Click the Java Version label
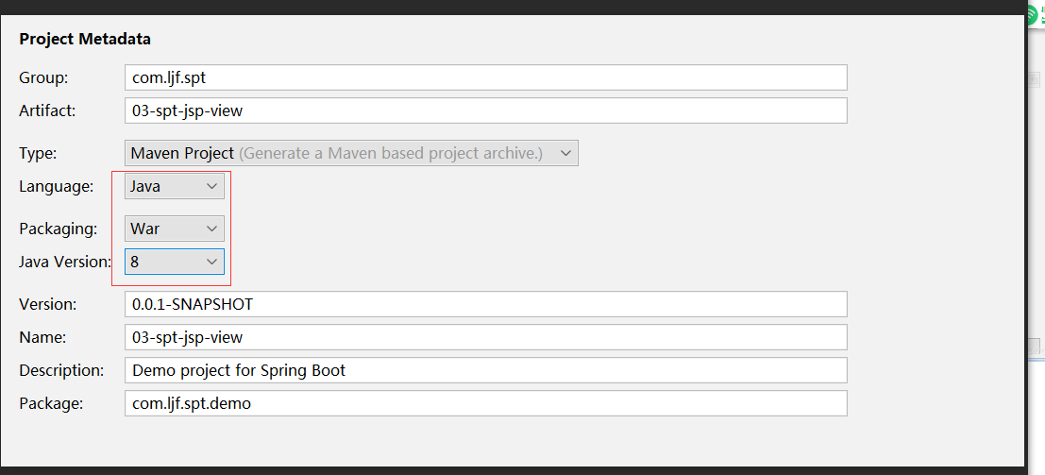The image size is (1045, 475). 65,263
